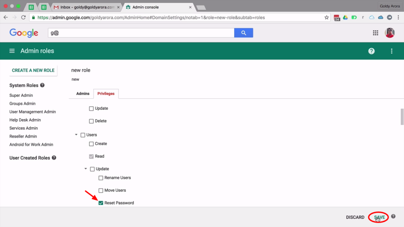Viewport: 404px width, 227px height.
Task: Open the Services Admin role
Action: pyautogui.click(x=24, y=128)
